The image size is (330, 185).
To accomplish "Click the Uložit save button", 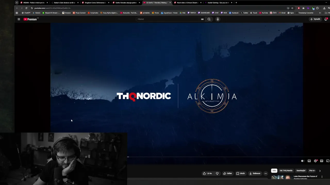I will [241, 173].
